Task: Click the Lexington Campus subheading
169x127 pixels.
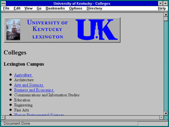Action: click(24, 64)
